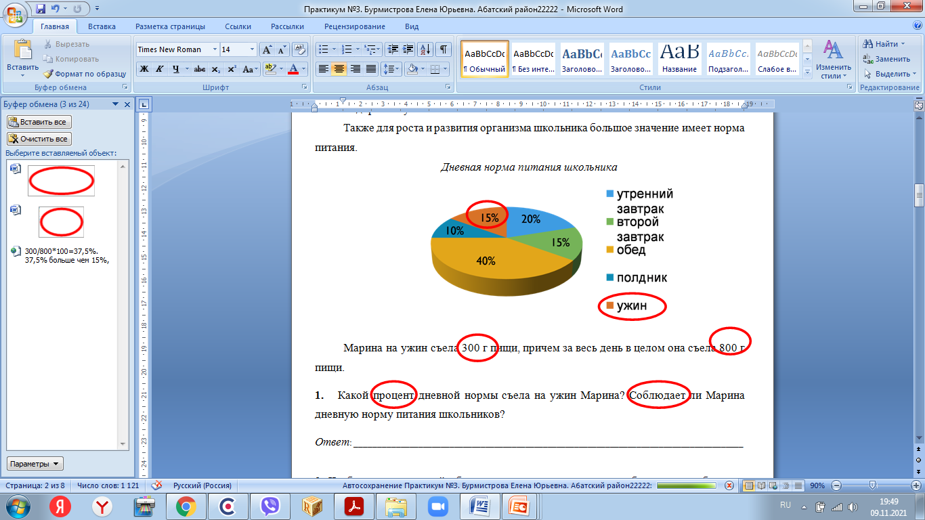Switch to print layout view
Image resolution: width=925 pixels, height=520 pixels.
(x=749, y=485)
